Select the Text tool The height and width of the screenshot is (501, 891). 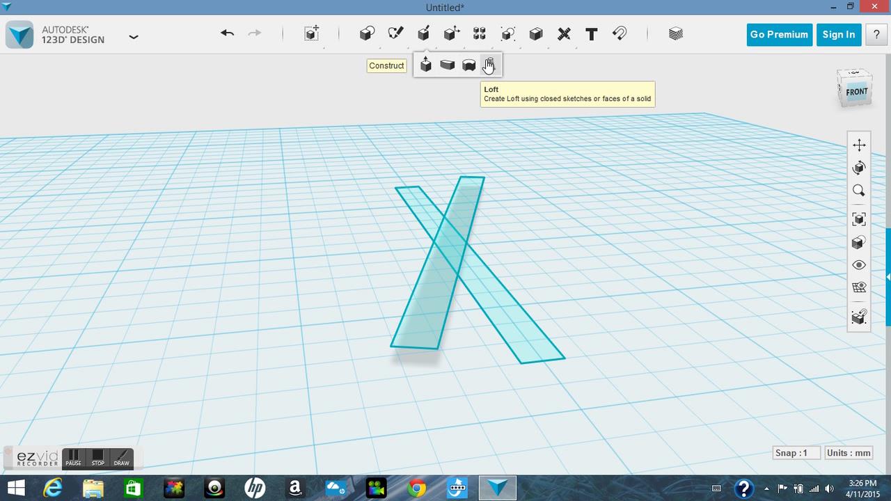click(x=592, y=33)
